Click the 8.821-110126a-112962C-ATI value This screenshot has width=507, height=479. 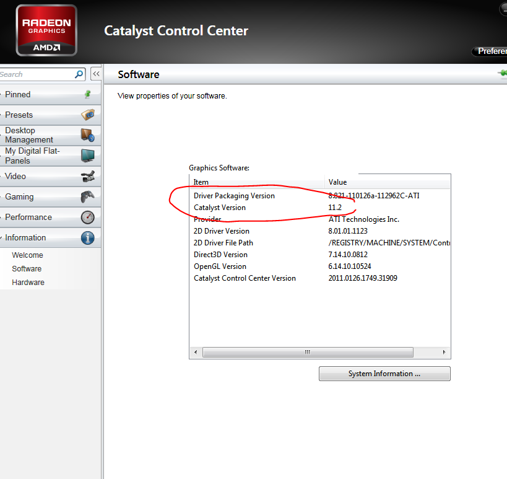pos(374,196)
